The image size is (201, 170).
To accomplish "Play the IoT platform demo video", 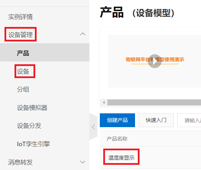I will click(155, 61).
